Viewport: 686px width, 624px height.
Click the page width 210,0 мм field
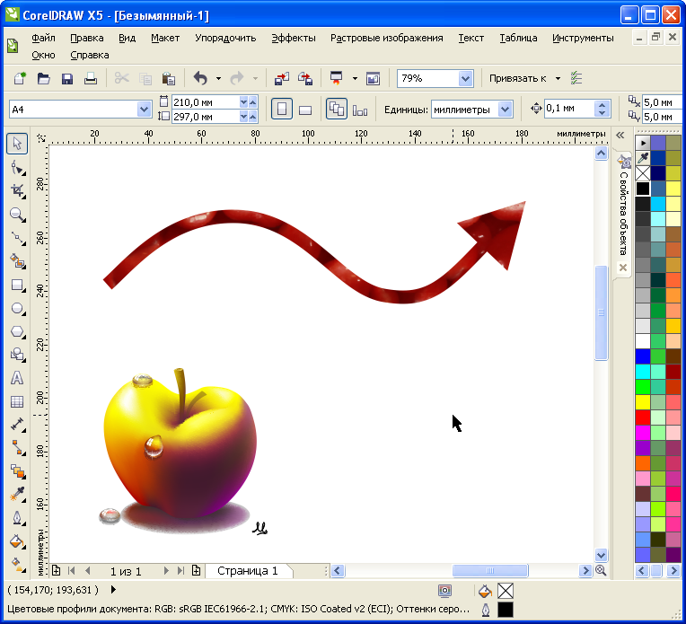[205, 102]
